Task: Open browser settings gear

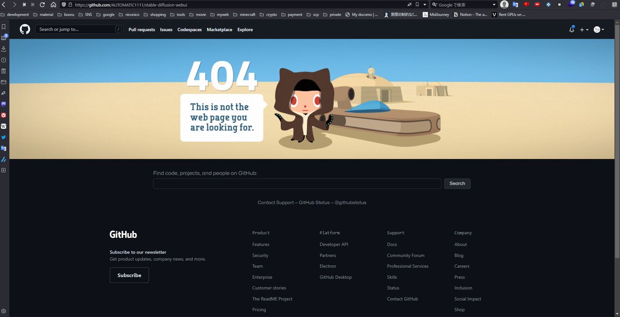Action: click(4, 311)
